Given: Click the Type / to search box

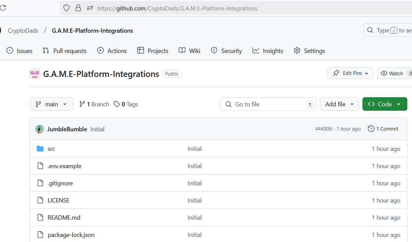Looking at the screenshot, I should pos(388,30).
